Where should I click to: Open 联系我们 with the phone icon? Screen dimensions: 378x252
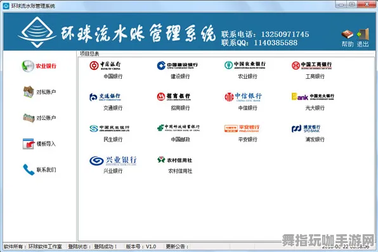pos(39,169)
